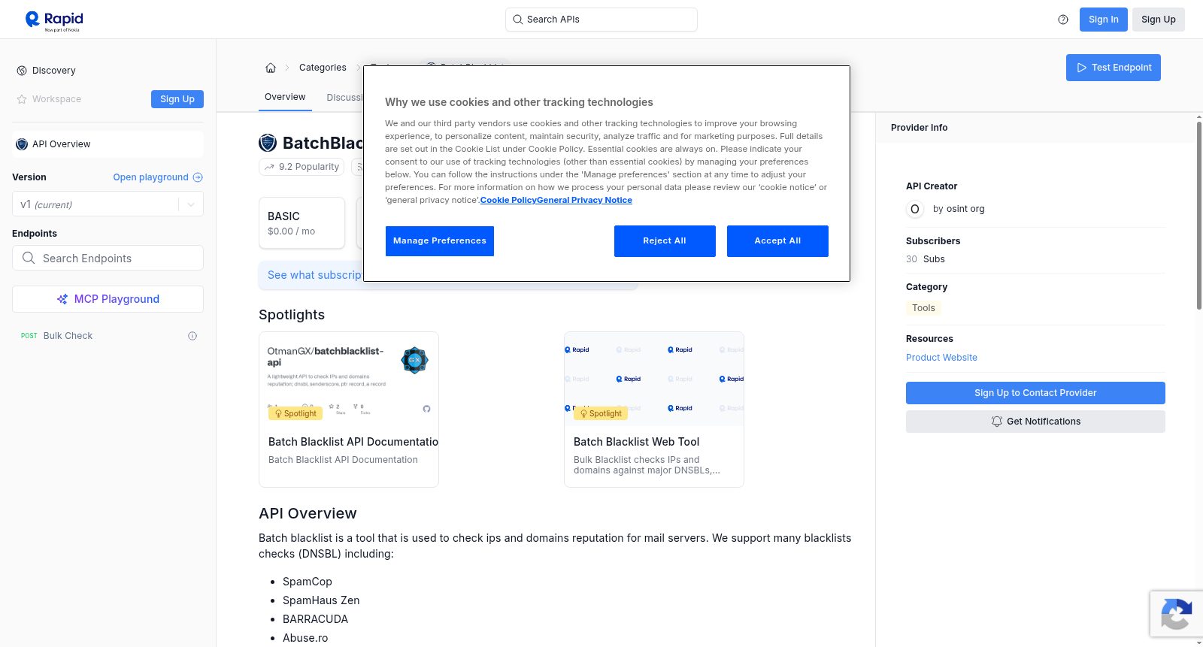Image resolution: width=1203 pixels, height=647 pixels.
Task: Click the 9.2 Popularity badge
Action: coord(302,167)
